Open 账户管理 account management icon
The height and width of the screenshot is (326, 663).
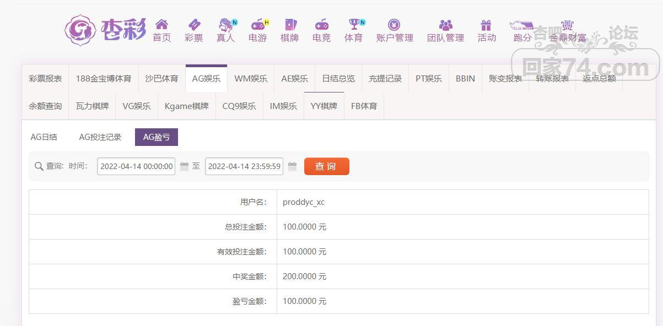point(394,25)
